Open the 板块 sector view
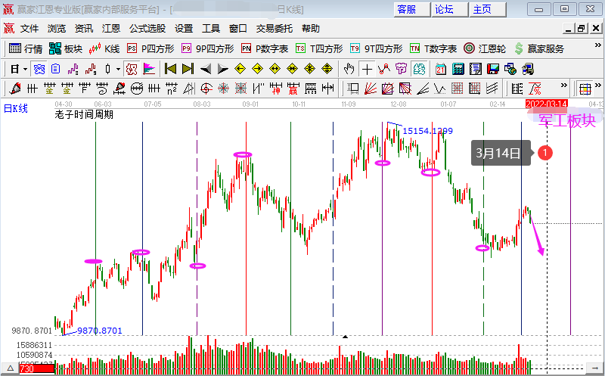The height and width of the screenshot is (376, 605). (x=66, y=48)
